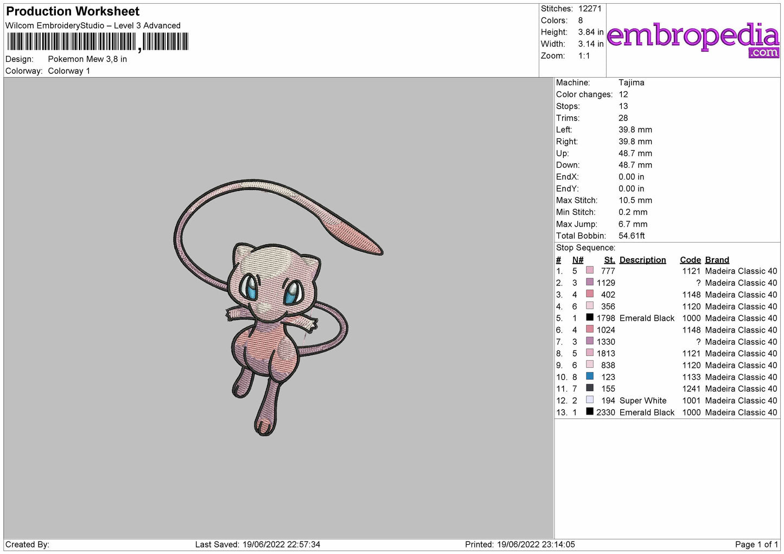This screenshot has height=554, width=784.
Task: Click the purple swatch in stop row 2
Action: coord(590,282)
